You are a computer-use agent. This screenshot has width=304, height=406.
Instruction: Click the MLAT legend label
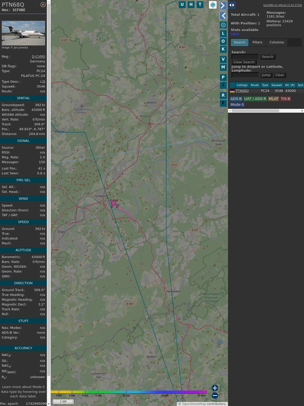tap(274, 99)
